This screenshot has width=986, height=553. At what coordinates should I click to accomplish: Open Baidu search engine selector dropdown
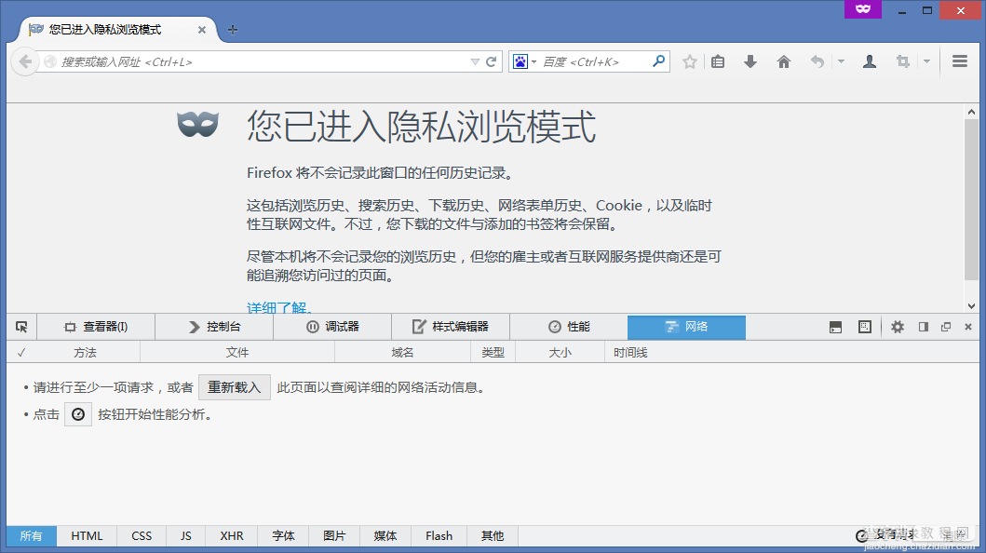click(x=524, y=61)
